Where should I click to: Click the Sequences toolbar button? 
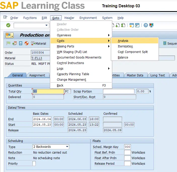[x=170, y=43]
